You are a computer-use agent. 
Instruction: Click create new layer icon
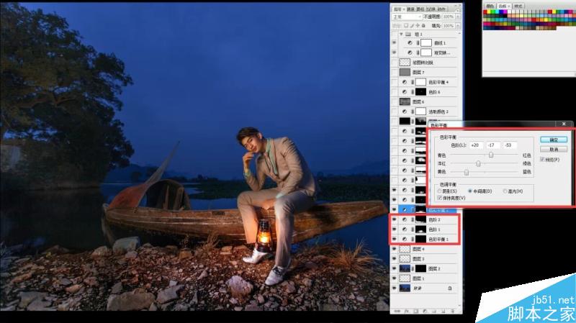coord(444,311)
